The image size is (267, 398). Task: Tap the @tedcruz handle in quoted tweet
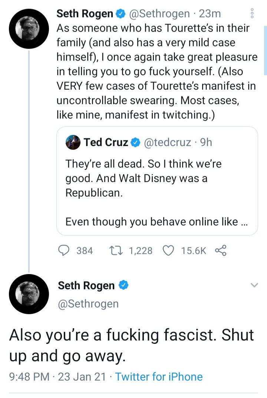pyautogui.click(x=168, y=142)
